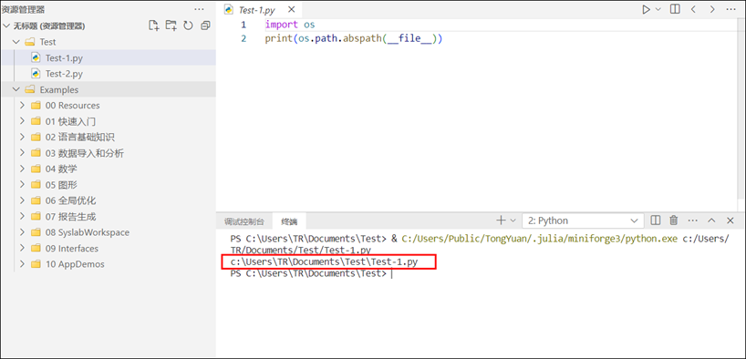Split the terminal panel
Viewport: 746px width, 359px height.
[x=655, y=221]
